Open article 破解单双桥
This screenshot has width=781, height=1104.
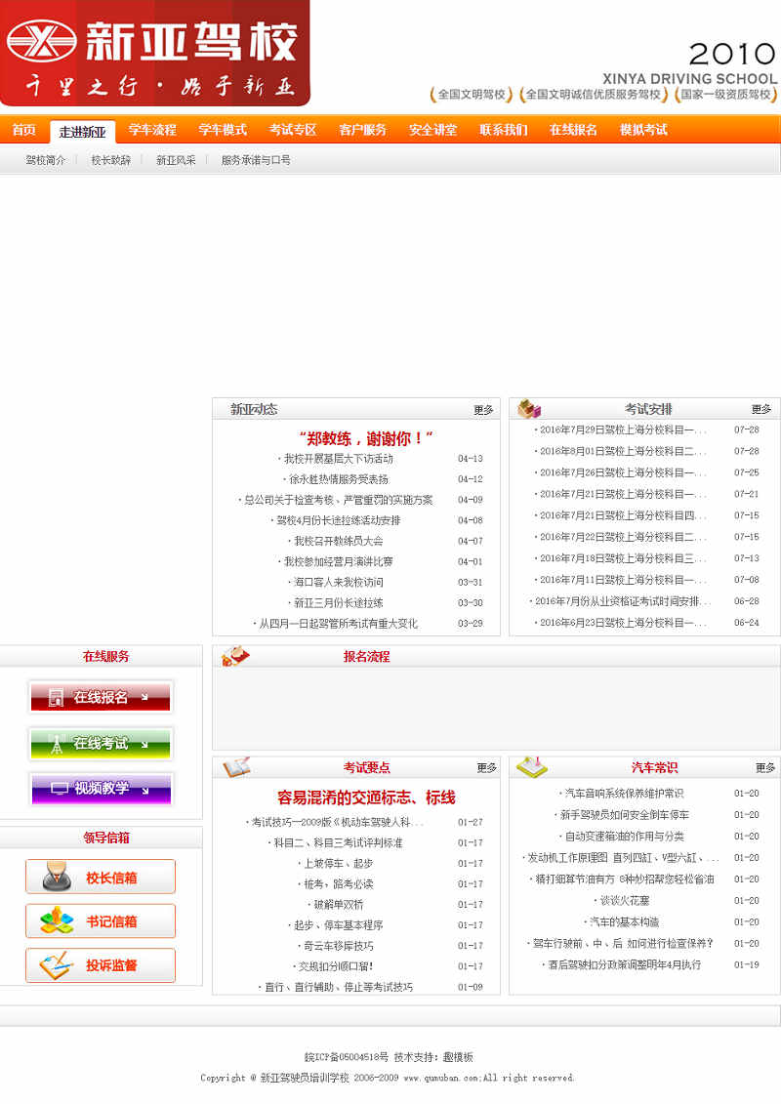pyautogui.click(x=338, y=904)
